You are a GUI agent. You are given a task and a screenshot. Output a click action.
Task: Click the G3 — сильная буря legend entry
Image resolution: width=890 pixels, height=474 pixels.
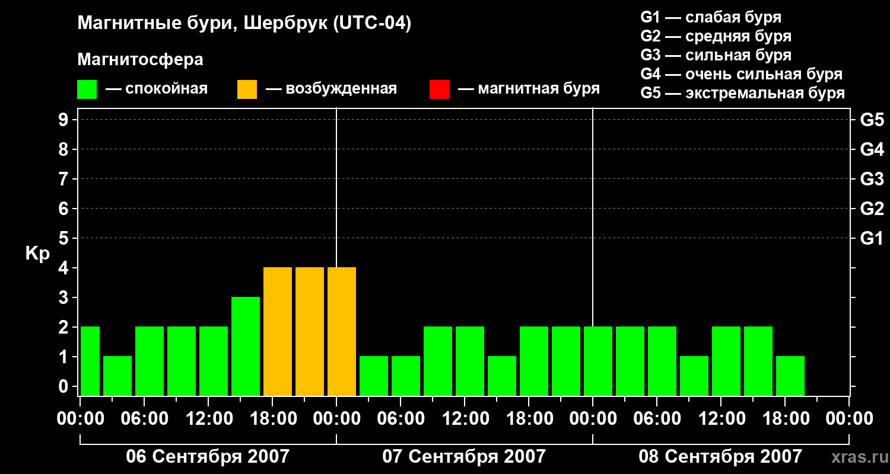tap(716, 55)
